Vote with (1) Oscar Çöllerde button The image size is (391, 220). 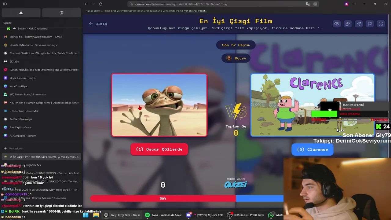click(x=159, y=149)
